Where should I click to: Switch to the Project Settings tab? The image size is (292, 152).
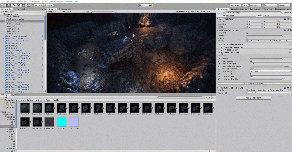239,9
